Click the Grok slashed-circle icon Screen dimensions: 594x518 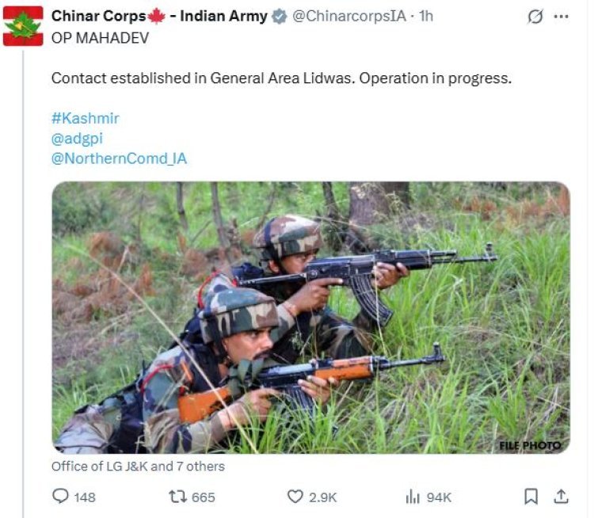535,17
